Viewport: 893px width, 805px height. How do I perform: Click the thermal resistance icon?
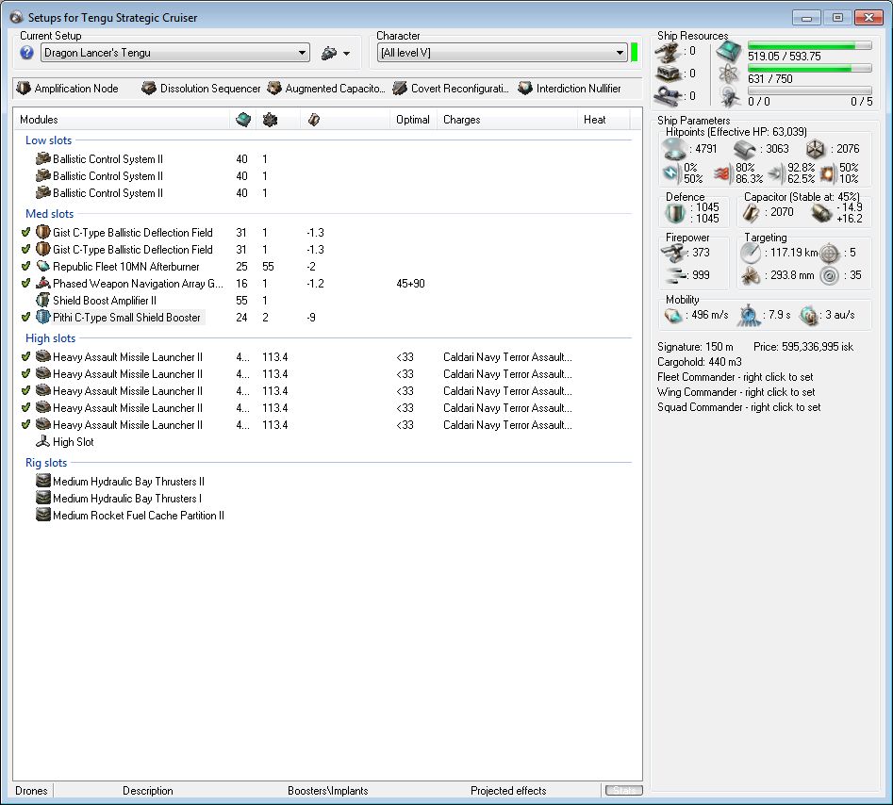[x=722, y=173]
